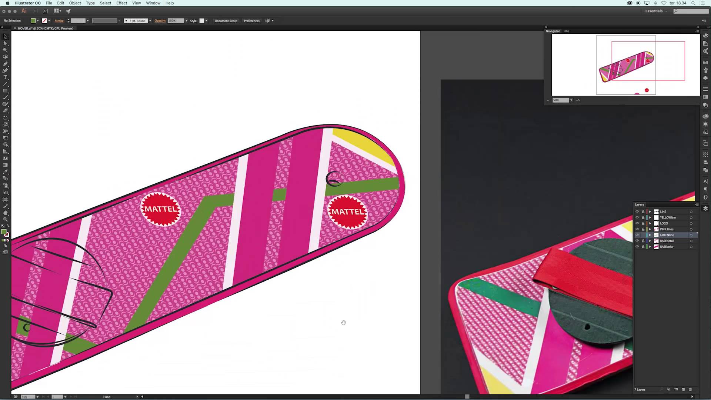Expand the YELLOWline layer contents
The height and width of the screenshot is (400, 711).
pyautogui.click(x=650, y=218)
